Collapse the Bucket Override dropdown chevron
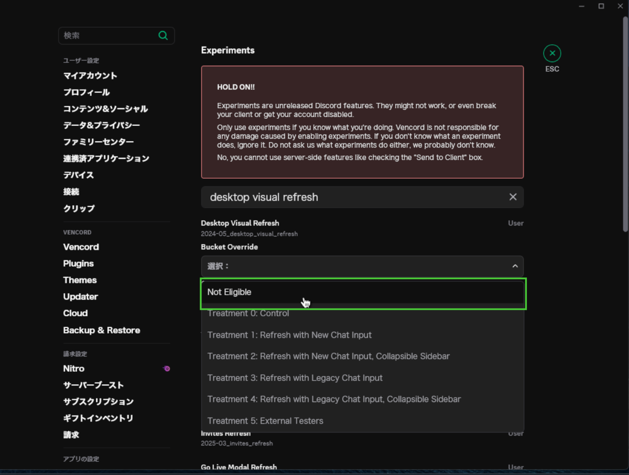This screenshot has height=475, width=629. coord(515,266)
